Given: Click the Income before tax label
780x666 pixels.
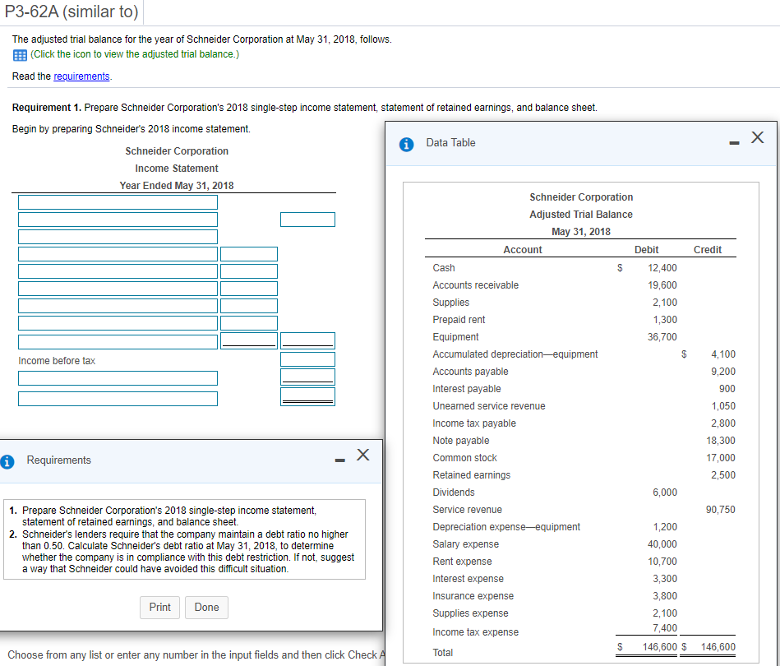Looking at the screenshot, I should tap(57, 361).
